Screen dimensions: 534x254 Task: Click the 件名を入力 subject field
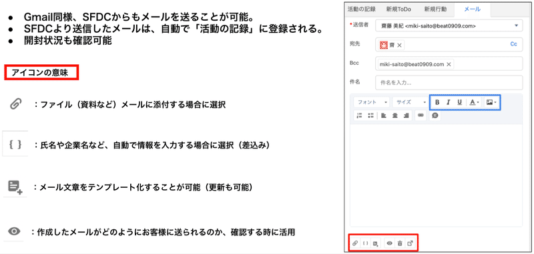(x=449, y=82)
